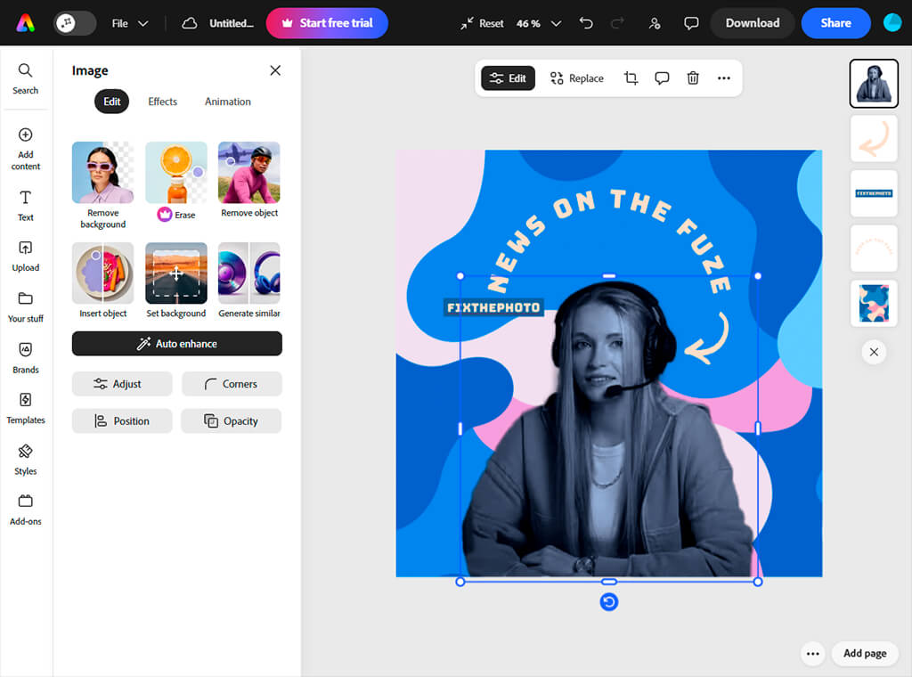Image resolution: width=912 pixels, height=677 pixels.
Task: Choose the Insert object tool
Action: tap(103, 281)
